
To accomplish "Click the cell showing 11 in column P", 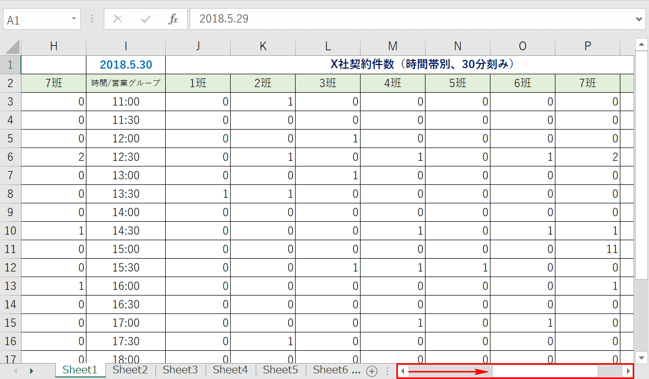I will (x=588, y=249).
